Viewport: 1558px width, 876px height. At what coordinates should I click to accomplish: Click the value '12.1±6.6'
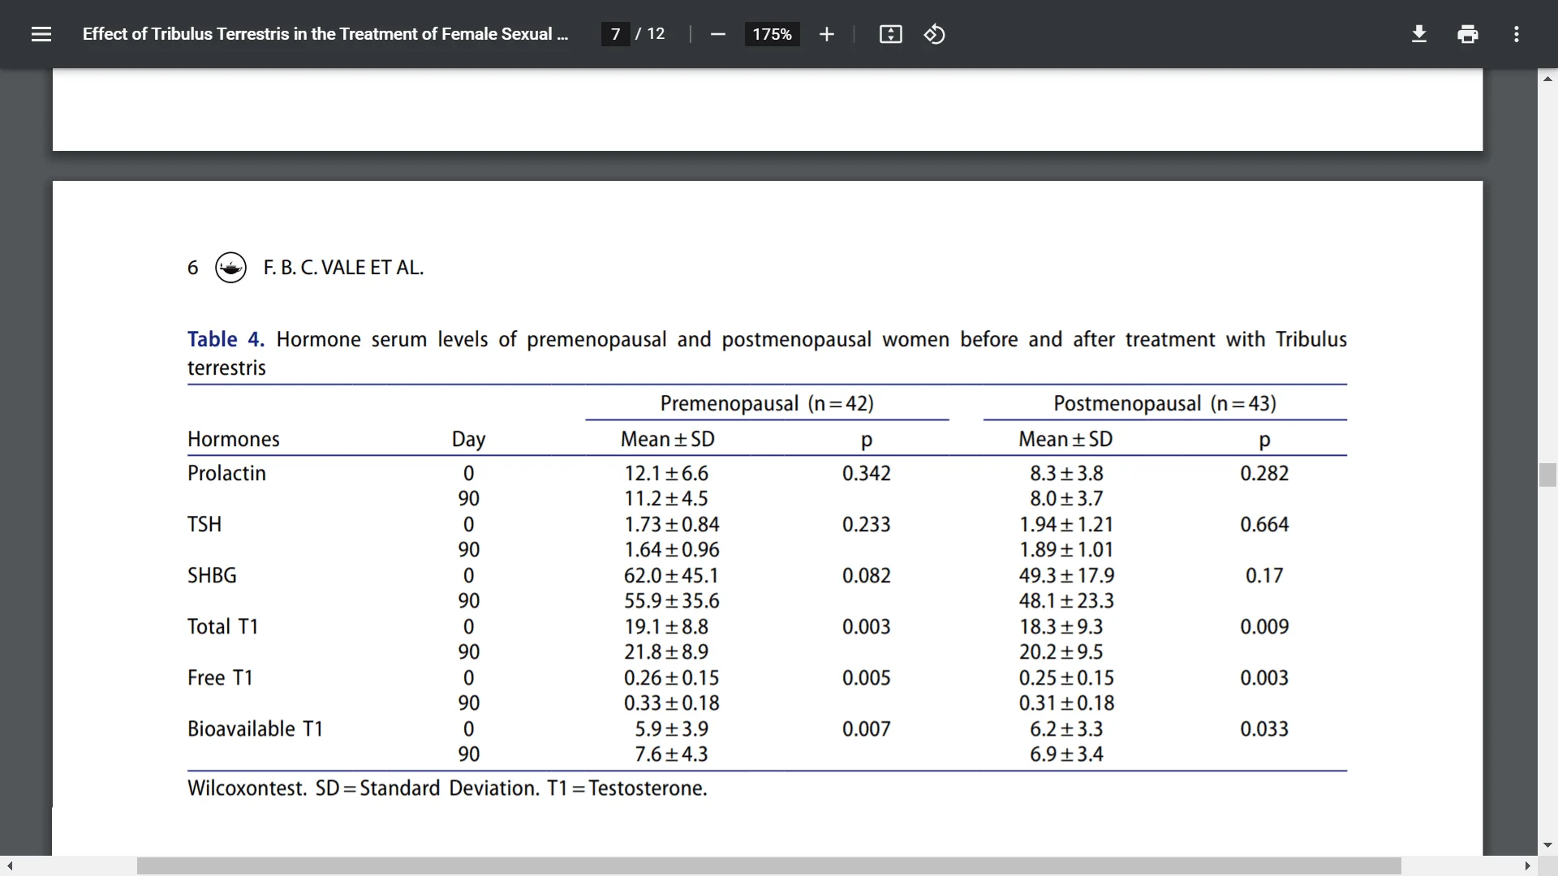point(666,473)
